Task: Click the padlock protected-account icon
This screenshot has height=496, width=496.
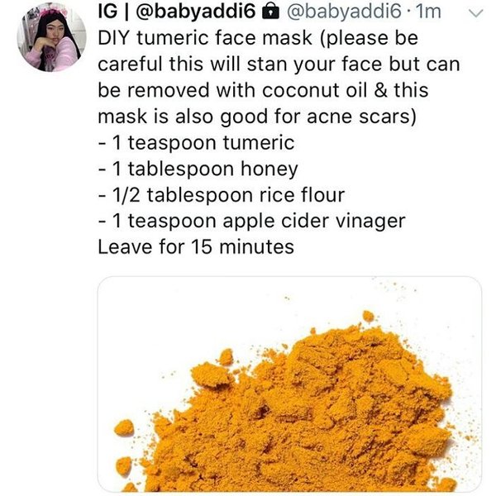Action: 271,12
